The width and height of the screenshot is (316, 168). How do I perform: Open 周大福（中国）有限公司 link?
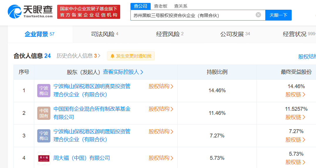click(81, 158)
